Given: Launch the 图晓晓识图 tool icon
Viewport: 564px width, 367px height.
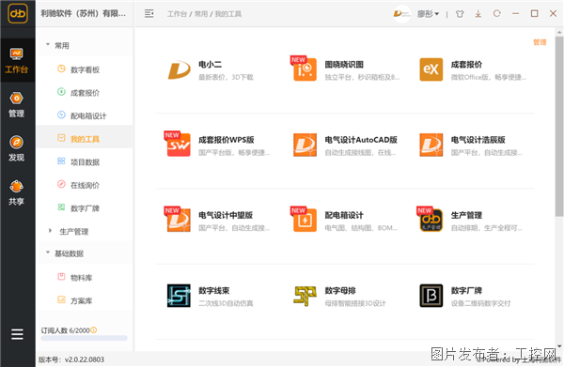Looking at the screenshot, I should [x=305, y=69].
